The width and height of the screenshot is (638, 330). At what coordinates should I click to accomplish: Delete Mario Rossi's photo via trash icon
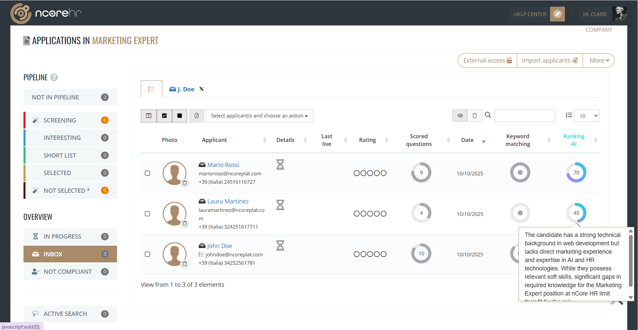tap(184, 183)
